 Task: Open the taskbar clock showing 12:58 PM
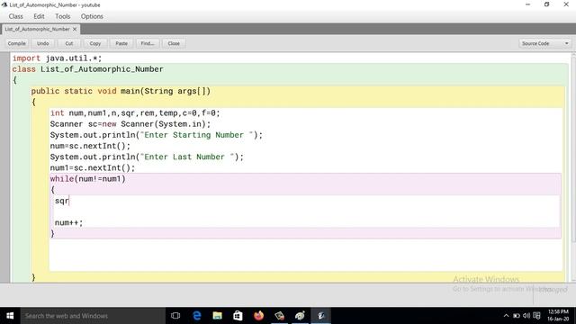point(558,316)
